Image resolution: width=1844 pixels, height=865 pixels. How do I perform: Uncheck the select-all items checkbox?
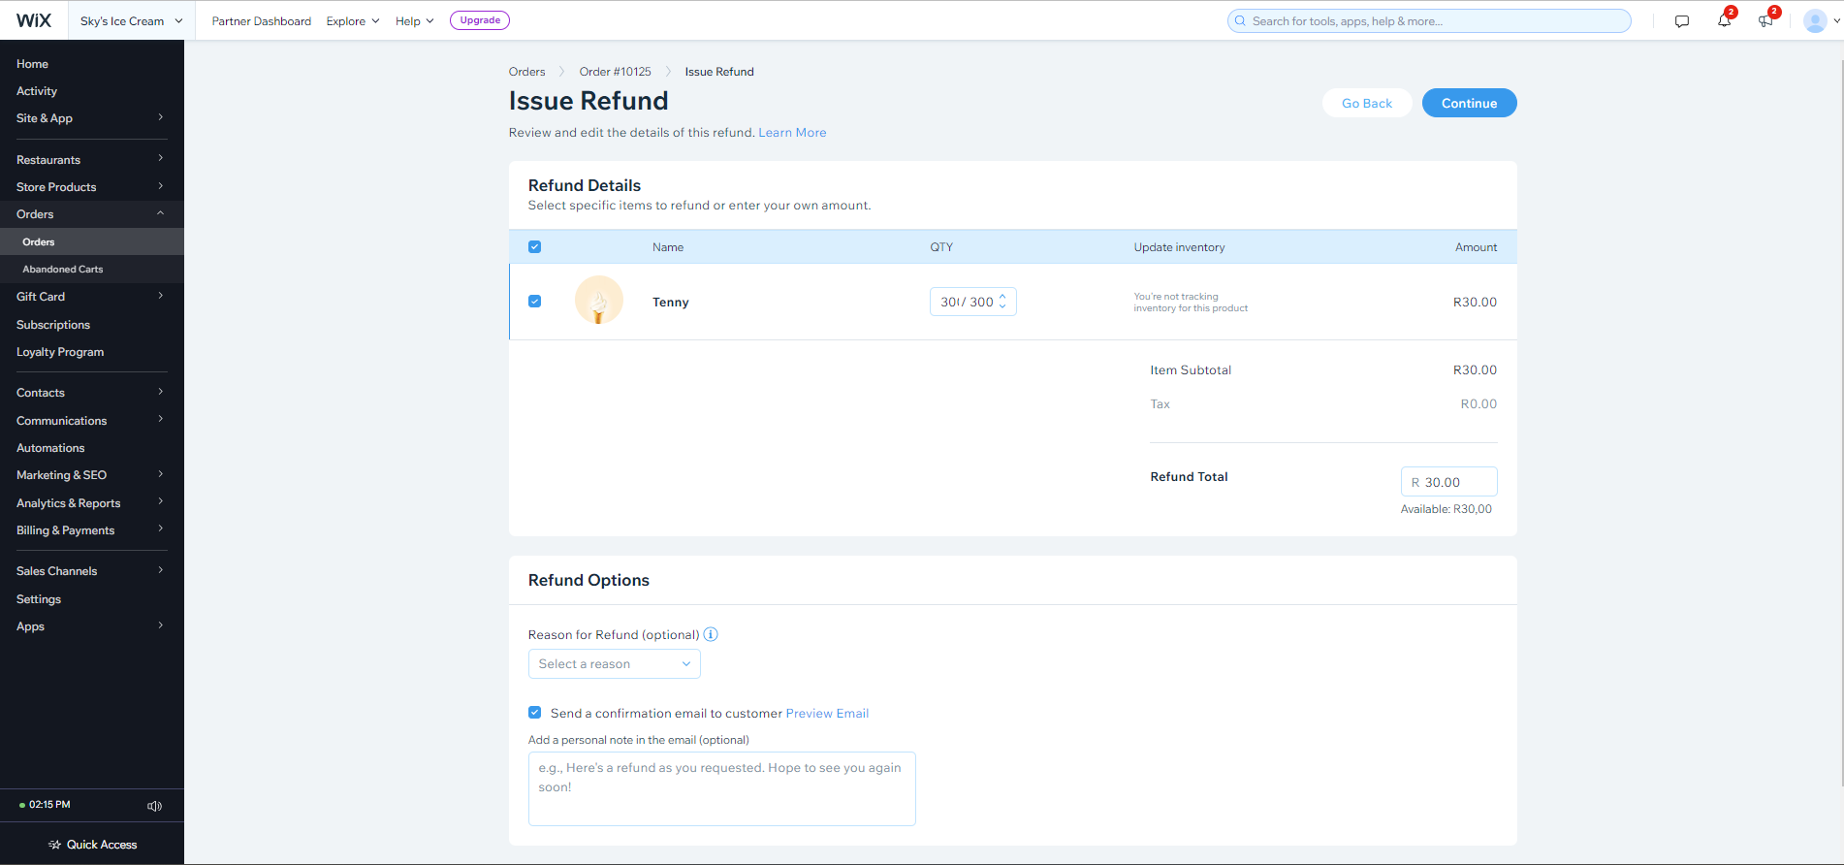[534, 247]
